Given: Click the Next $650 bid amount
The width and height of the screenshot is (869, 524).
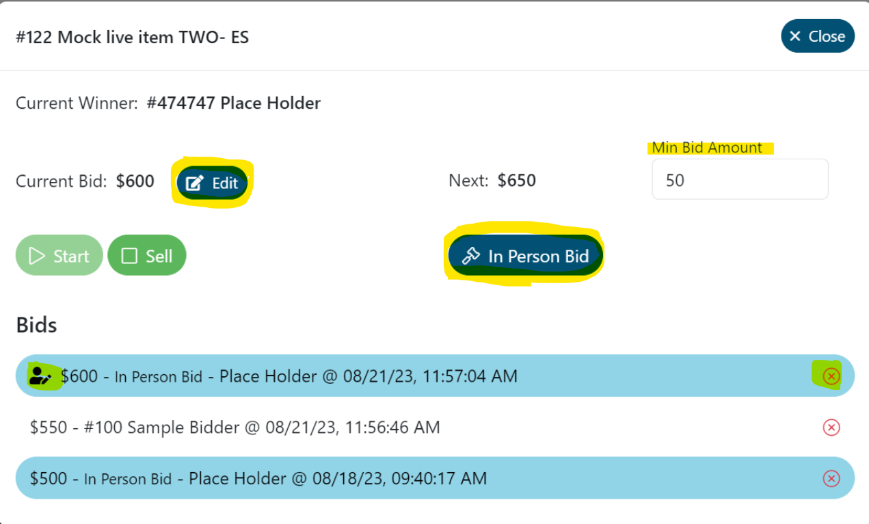Looking at the screenshot, I should coord(516,181).
